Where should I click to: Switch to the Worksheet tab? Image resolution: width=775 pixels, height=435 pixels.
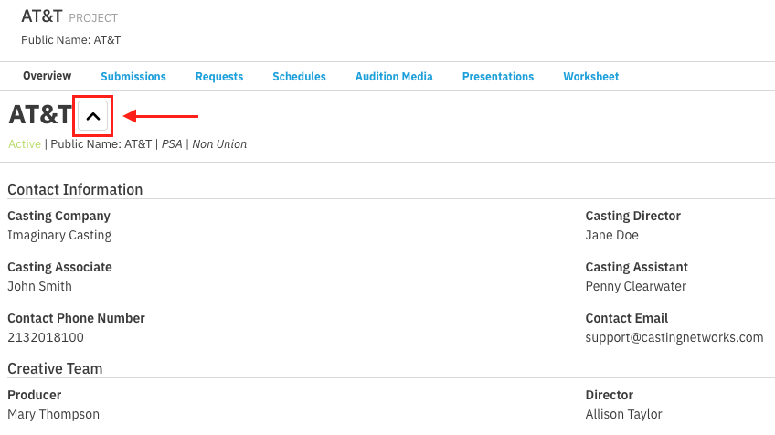tap(590, 77)
